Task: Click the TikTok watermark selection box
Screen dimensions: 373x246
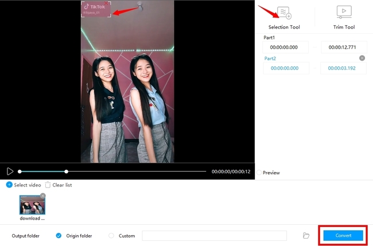Action: click(96, 9)
